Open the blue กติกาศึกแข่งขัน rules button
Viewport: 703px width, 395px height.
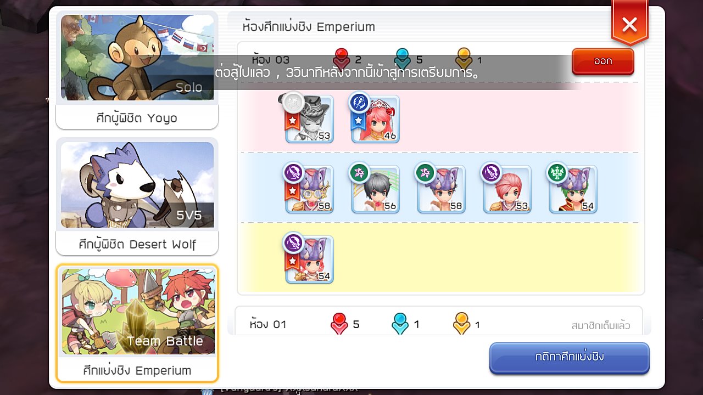click(570, 358)
